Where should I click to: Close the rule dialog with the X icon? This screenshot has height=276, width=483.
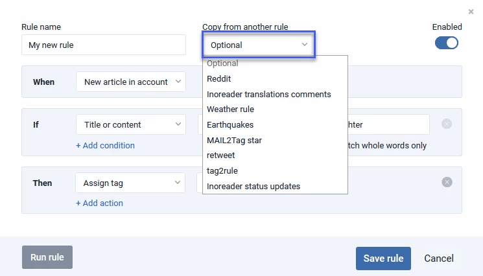click(x=471, y=12)
